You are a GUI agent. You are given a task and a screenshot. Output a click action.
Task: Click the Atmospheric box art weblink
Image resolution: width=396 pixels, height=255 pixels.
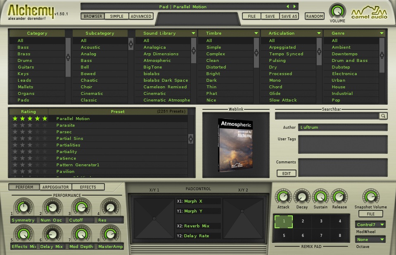235,145
